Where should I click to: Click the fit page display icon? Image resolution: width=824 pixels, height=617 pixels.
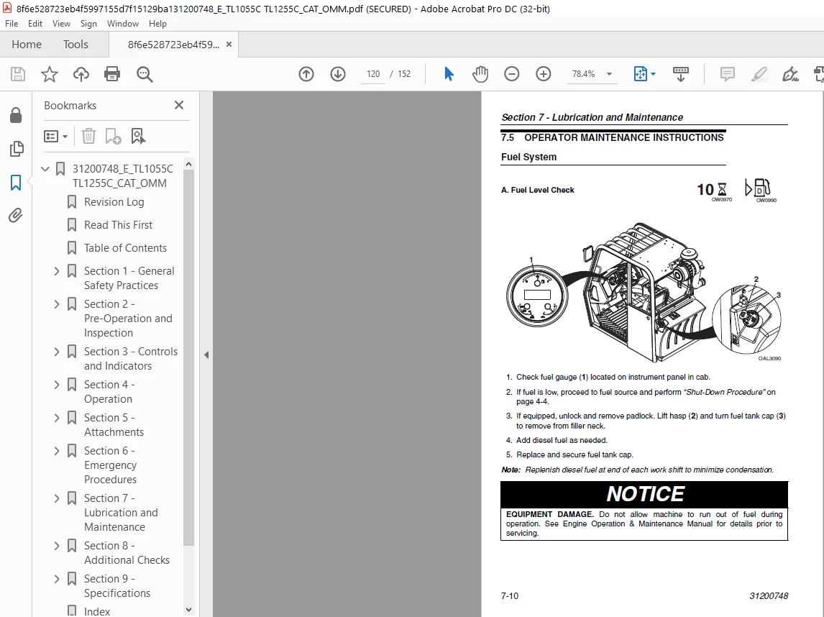point(641,74)
